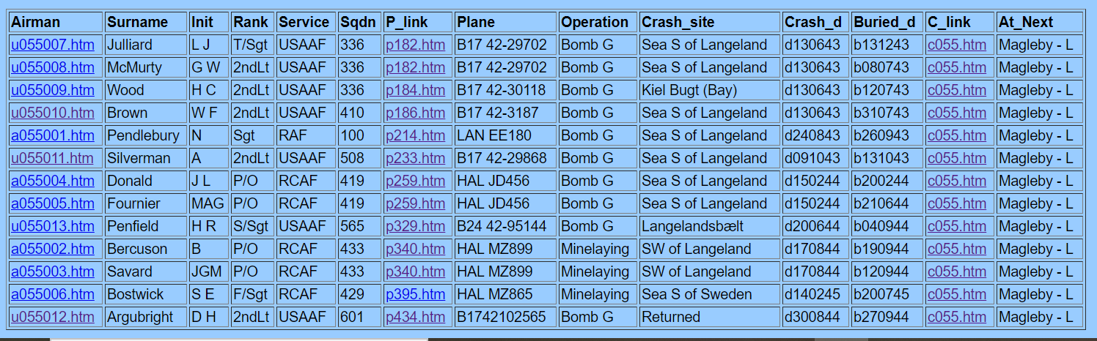Open airman link u055007.htm
The height and width of the screenshot is (341, 1097).
tap(52, 45)
